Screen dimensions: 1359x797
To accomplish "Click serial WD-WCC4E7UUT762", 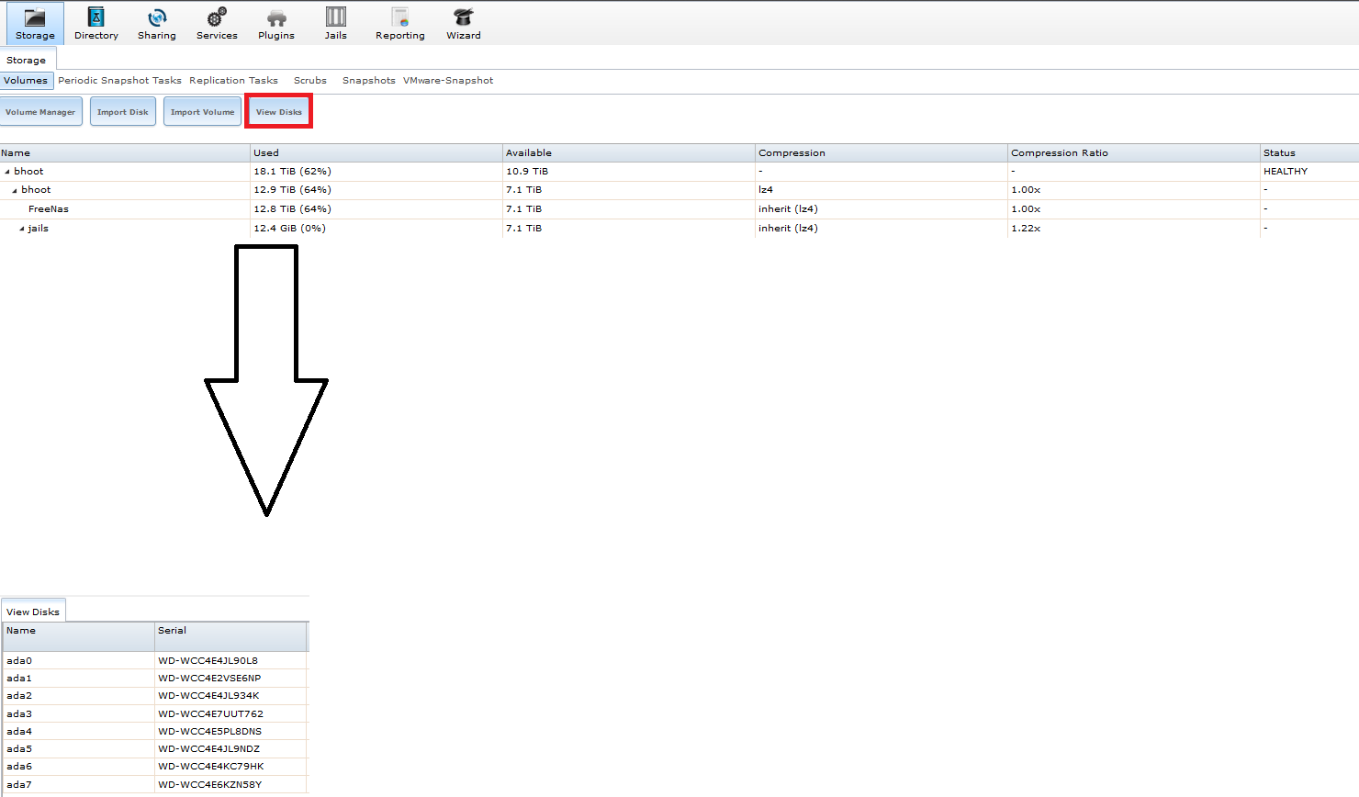I will 210,714.
